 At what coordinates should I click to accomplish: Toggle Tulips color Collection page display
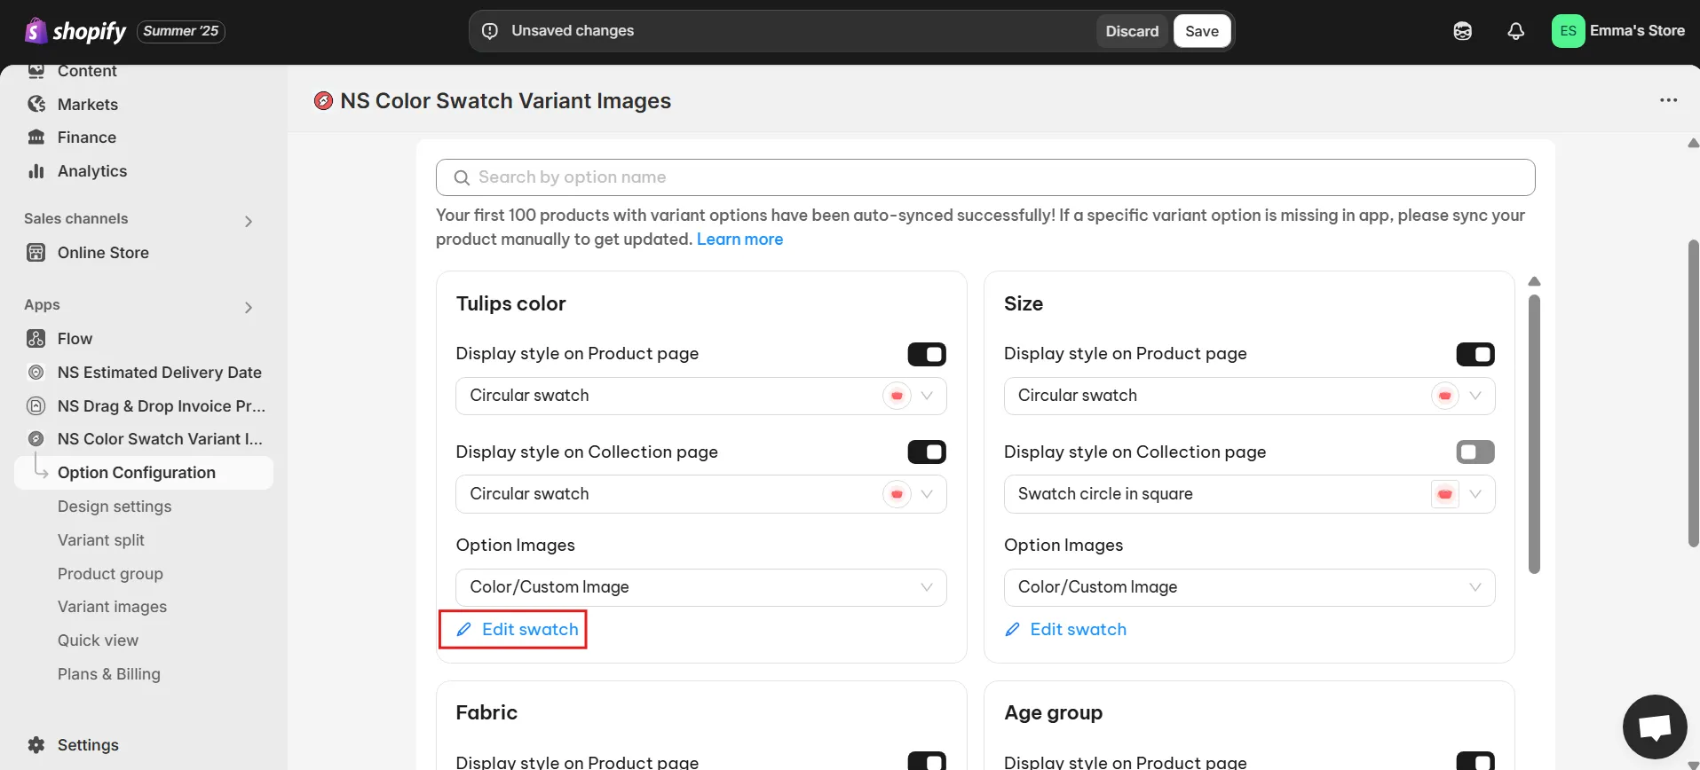927,452
